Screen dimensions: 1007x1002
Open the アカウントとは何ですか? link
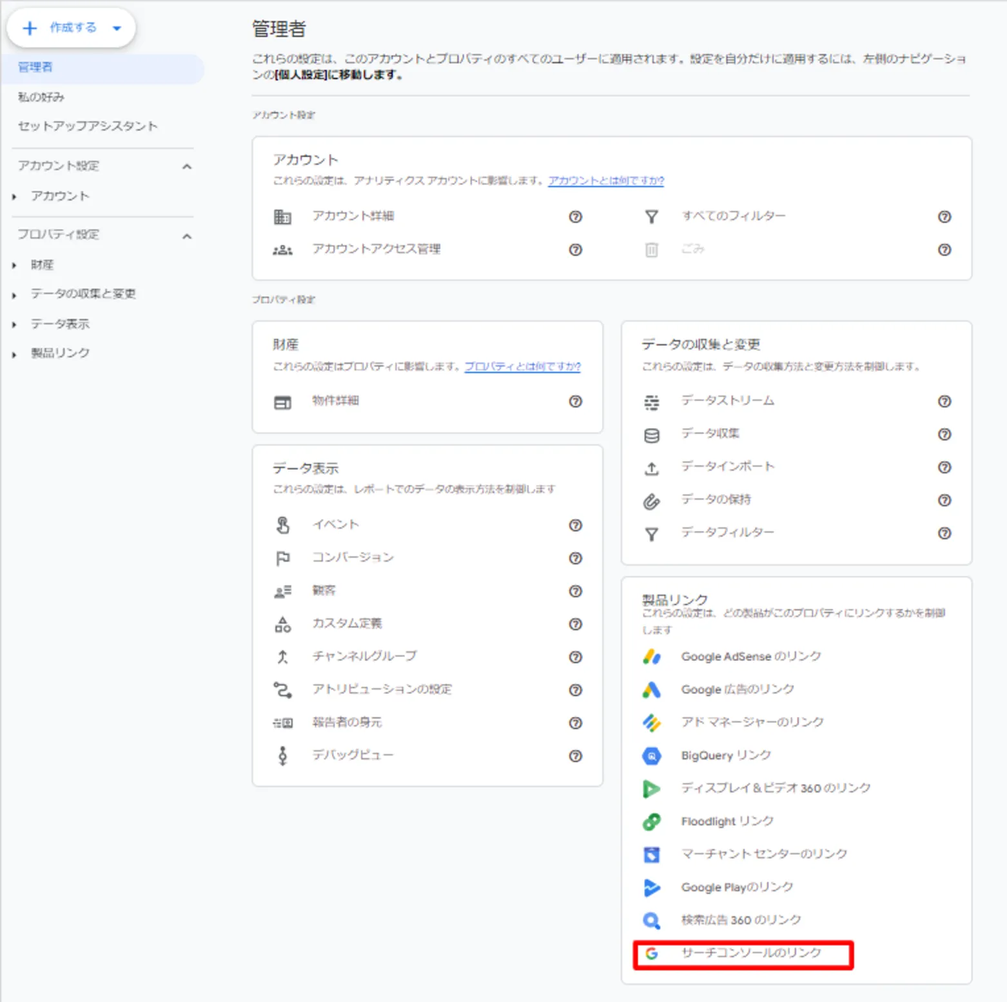pos(606,181)
